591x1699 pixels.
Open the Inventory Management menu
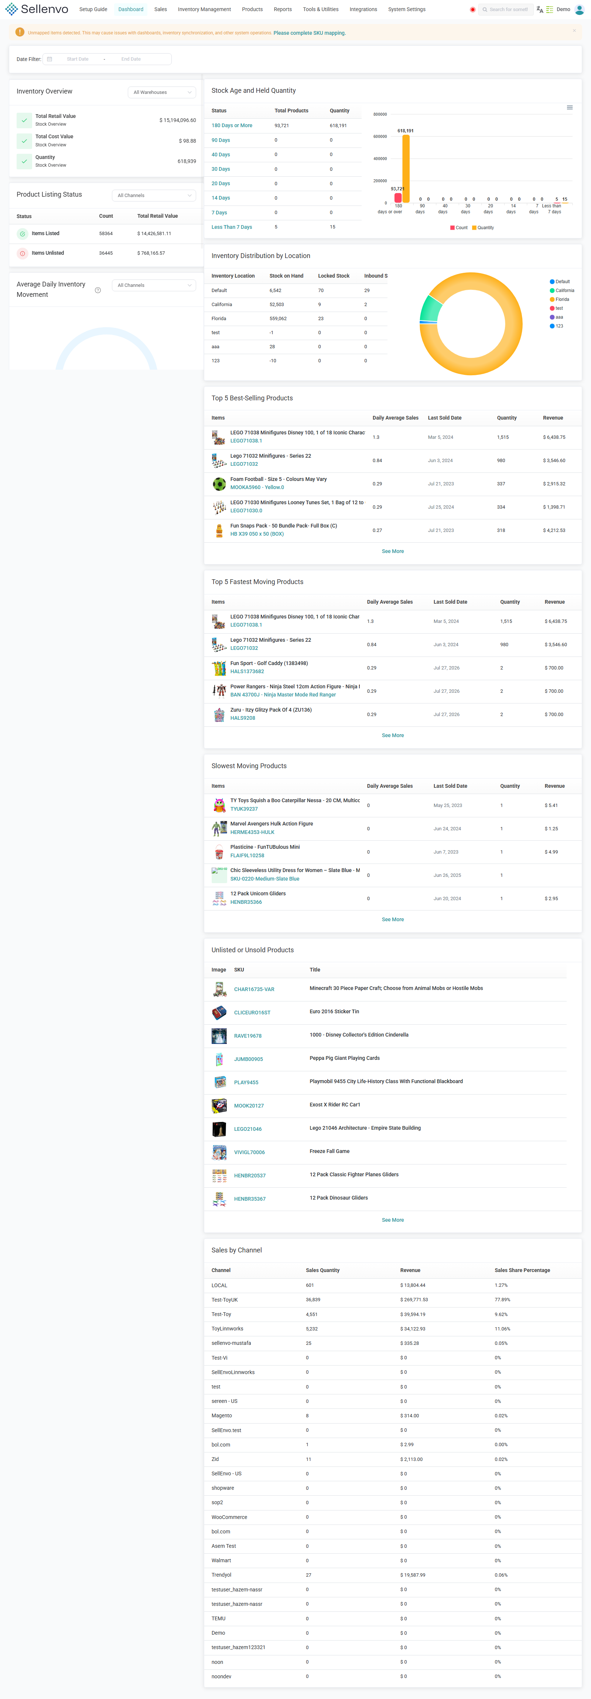[x=204, y=9]
